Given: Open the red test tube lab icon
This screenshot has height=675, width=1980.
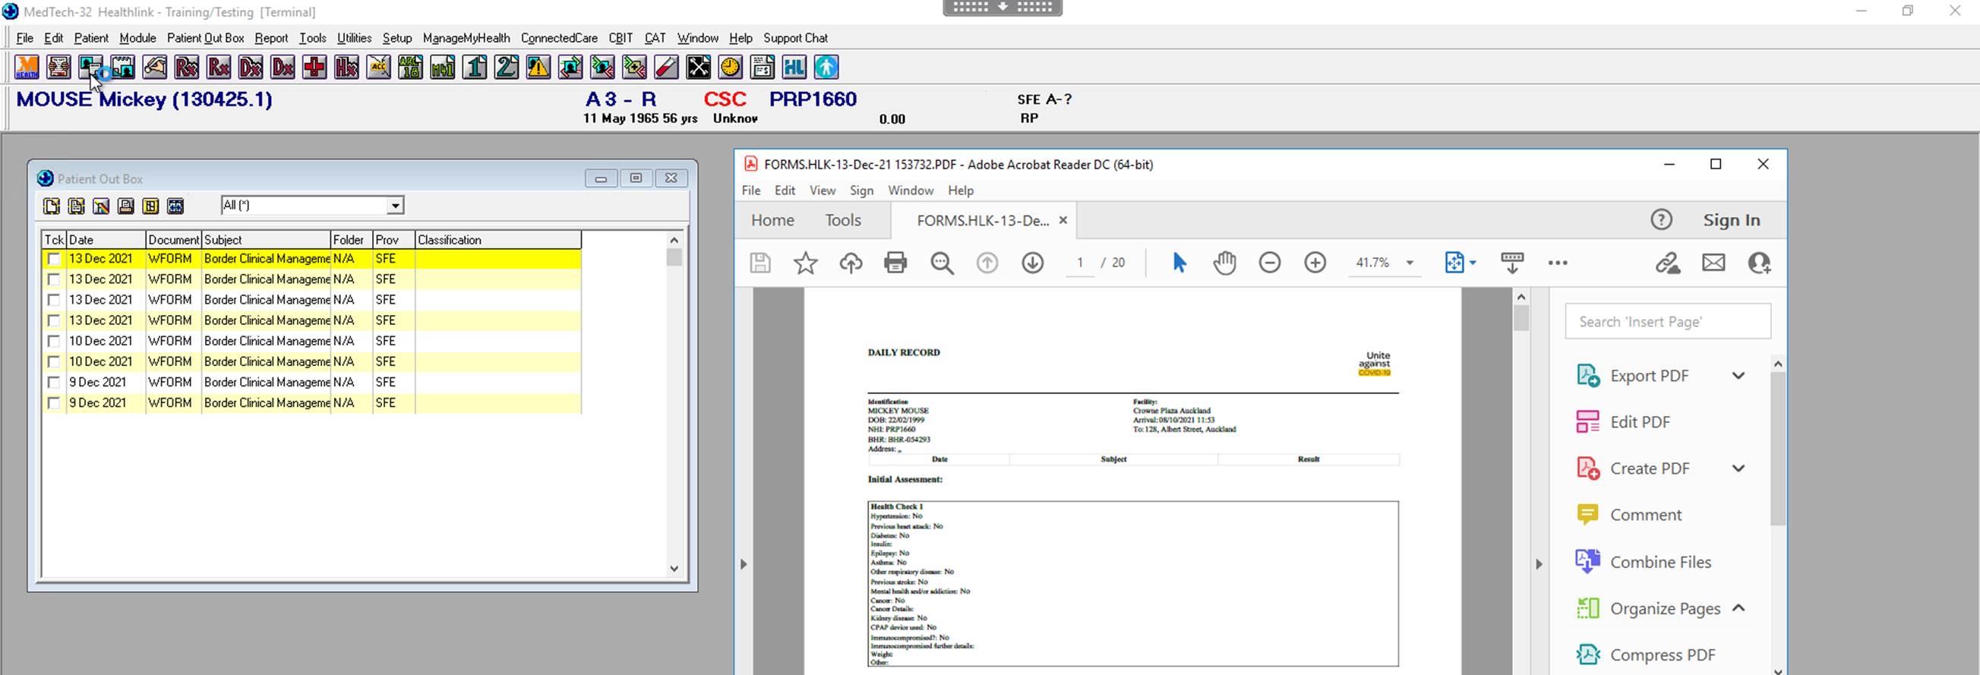Looking at the screenshot, I should (x=666, y=68).
